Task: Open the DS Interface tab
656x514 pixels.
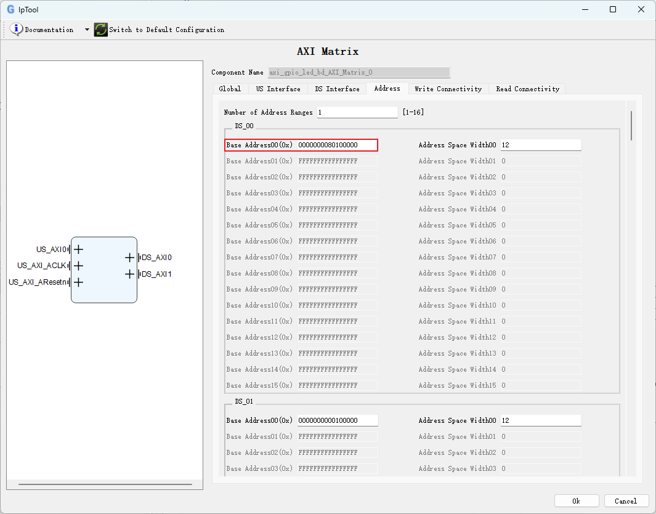Action: click(x=337, y=89)
